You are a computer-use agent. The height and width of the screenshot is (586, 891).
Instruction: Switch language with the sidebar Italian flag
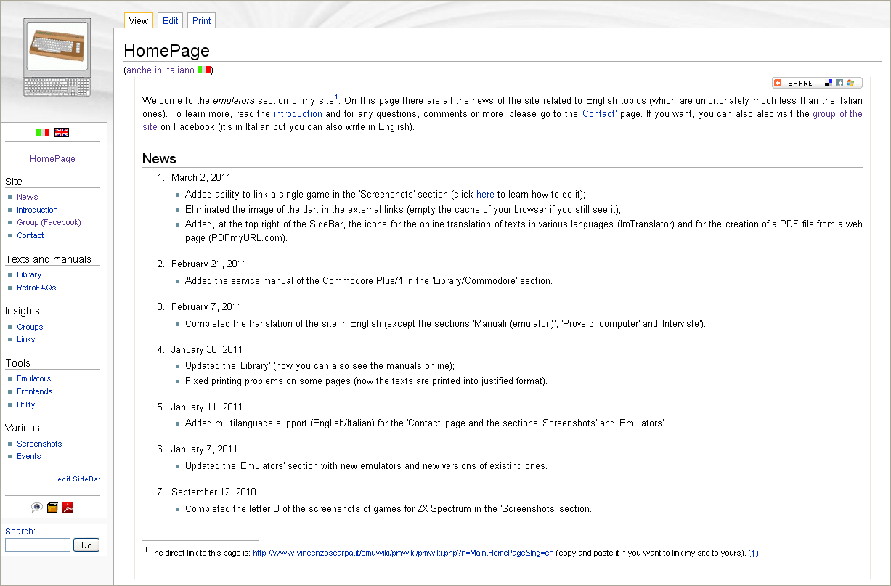click(43, 132)
